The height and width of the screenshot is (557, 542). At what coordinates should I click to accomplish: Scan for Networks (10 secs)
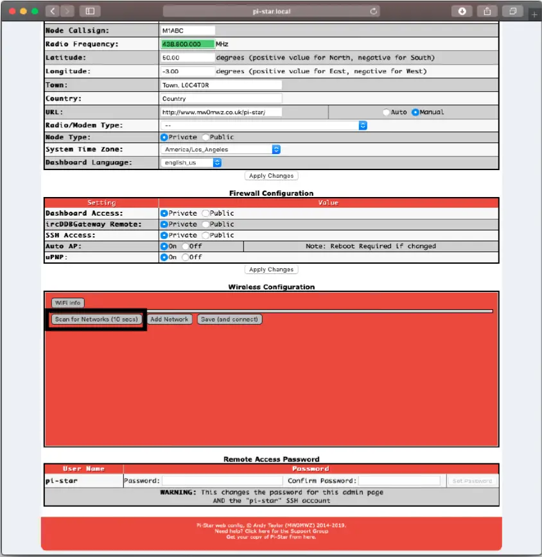[96, 320]
